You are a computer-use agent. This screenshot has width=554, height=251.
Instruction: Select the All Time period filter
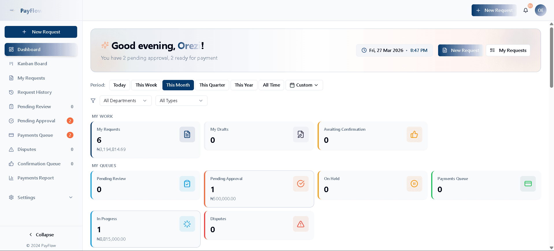(271, 85)
